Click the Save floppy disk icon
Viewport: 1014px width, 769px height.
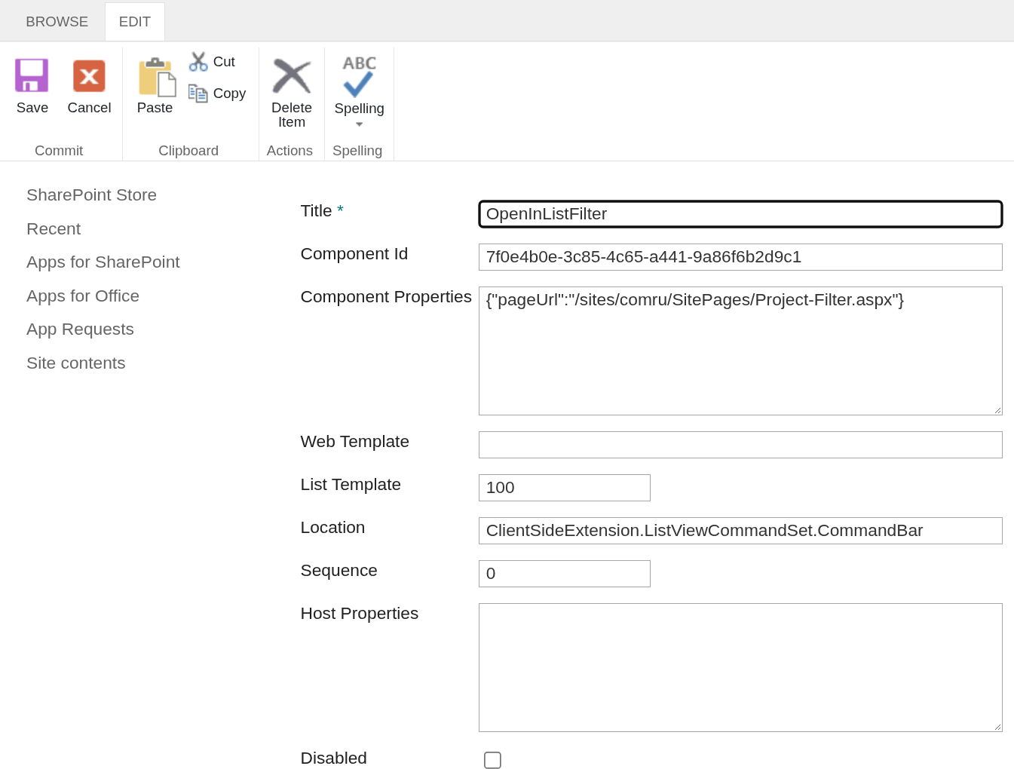click(32, 75)
